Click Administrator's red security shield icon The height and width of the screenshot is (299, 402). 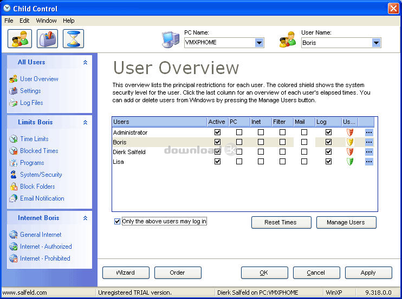point(350,132)
